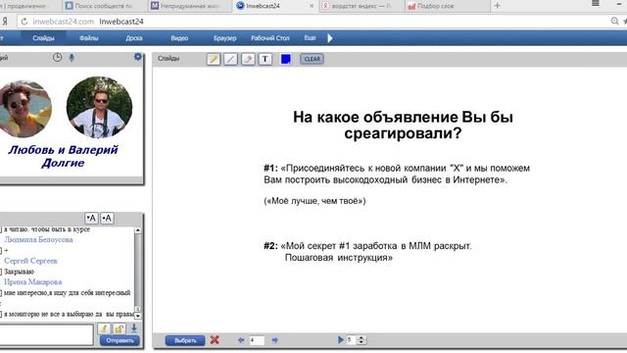627x353 pixels.
Task: Click the Слайды label in drawing toolbar
Action: pyautogui.click(x=169, y=59)
